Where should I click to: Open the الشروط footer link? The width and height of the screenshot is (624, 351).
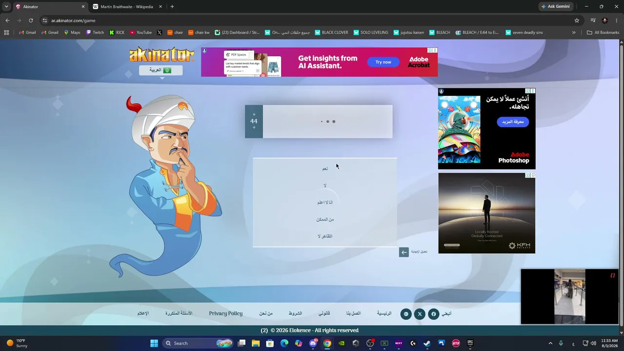(x=295, y=313)
